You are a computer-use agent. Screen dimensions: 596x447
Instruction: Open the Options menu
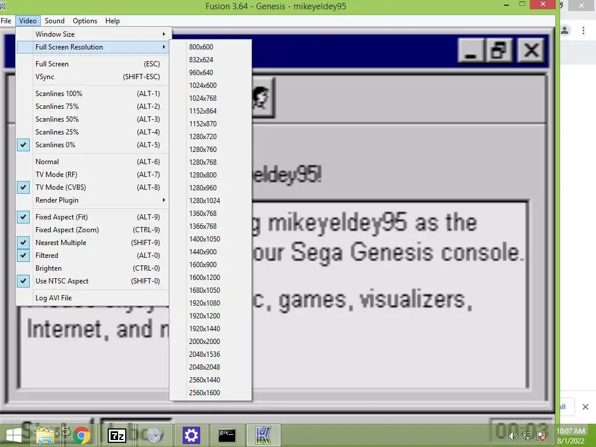click(x=85, y=21)
